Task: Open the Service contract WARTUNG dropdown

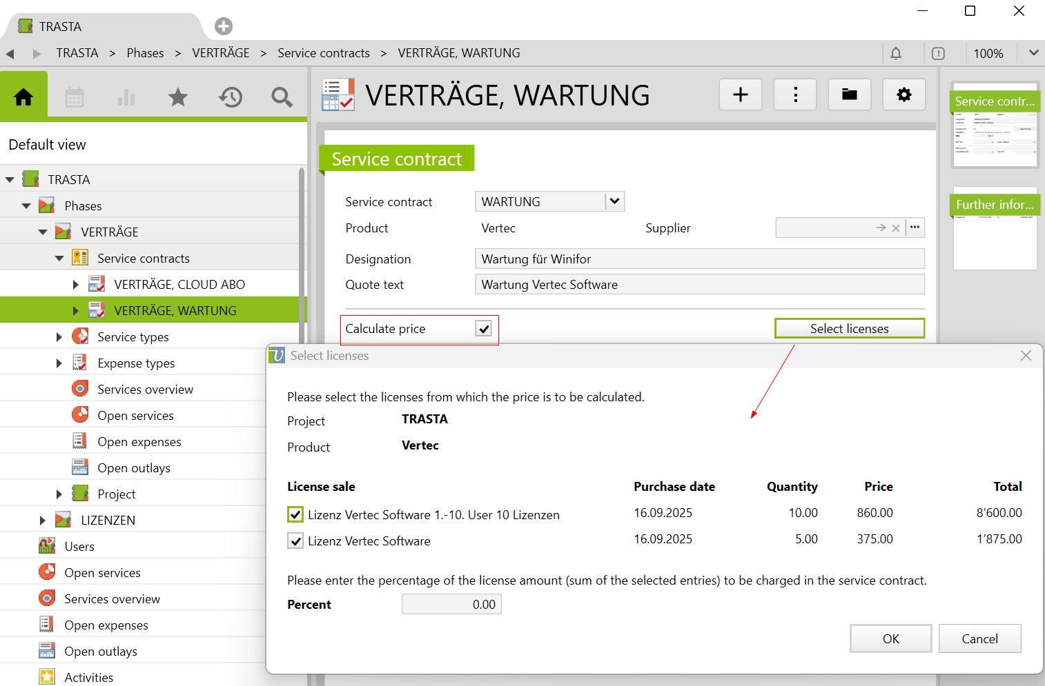Action: tap(614, 201)
